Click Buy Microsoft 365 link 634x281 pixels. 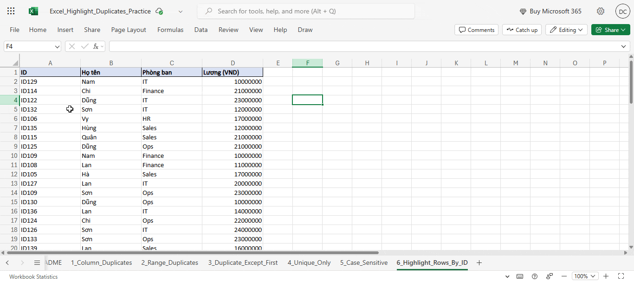click(x=550, y=11)
